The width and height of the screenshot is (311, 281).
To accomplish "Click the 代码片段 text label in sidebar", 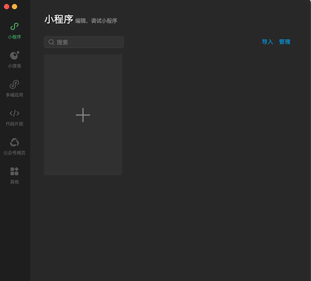I will (x=14, y=124).
